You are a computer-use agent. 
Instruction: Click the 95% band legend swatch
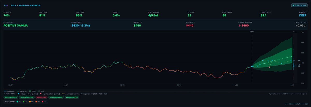pos(39,91)
